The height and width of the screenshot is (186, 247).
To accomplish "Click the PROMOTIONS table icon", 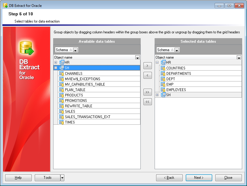I will 61,100.
